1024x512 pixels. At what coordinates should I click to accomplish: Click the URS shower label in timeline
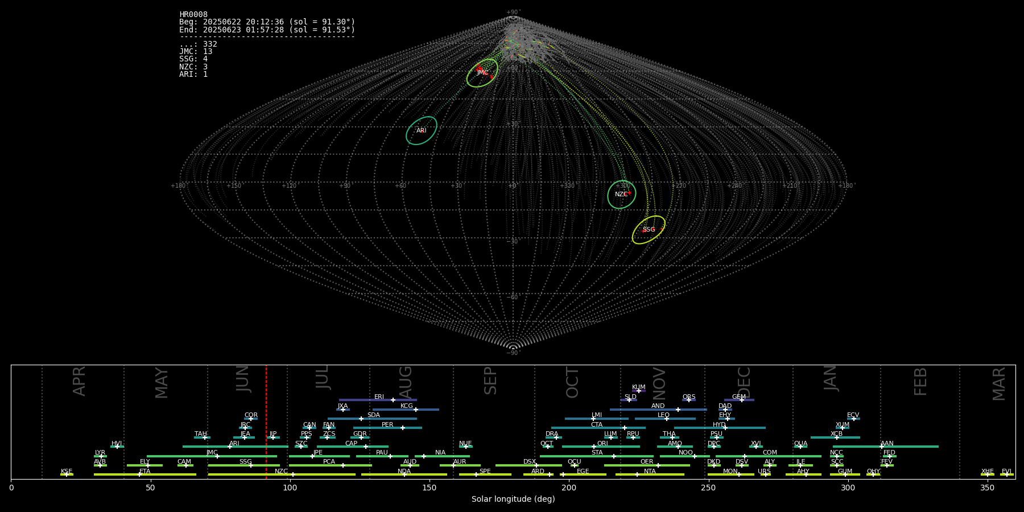click(x=764, y=472)
